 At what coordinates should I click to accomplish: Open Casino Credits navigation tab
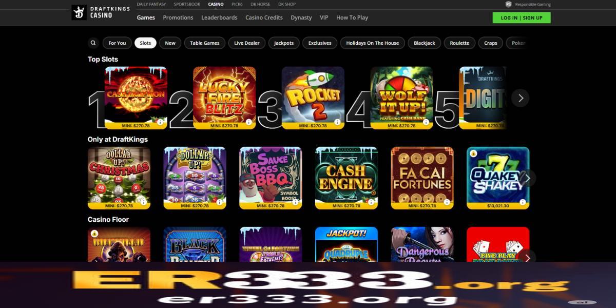pos(264,17)
